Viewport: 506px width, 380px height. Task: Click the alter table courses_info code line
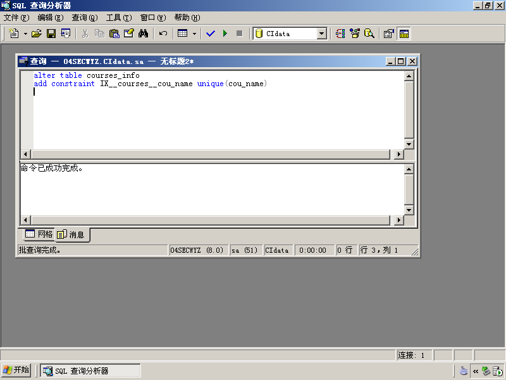[x=87, y=75]
